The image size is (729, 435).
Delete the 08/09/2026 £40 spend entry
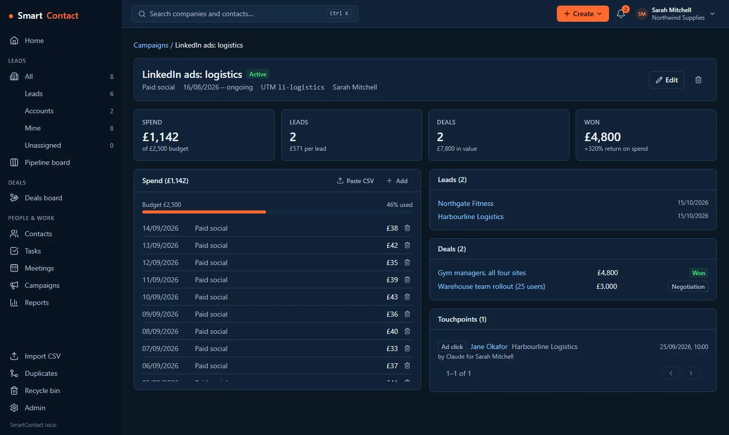(x=407, y=331)
